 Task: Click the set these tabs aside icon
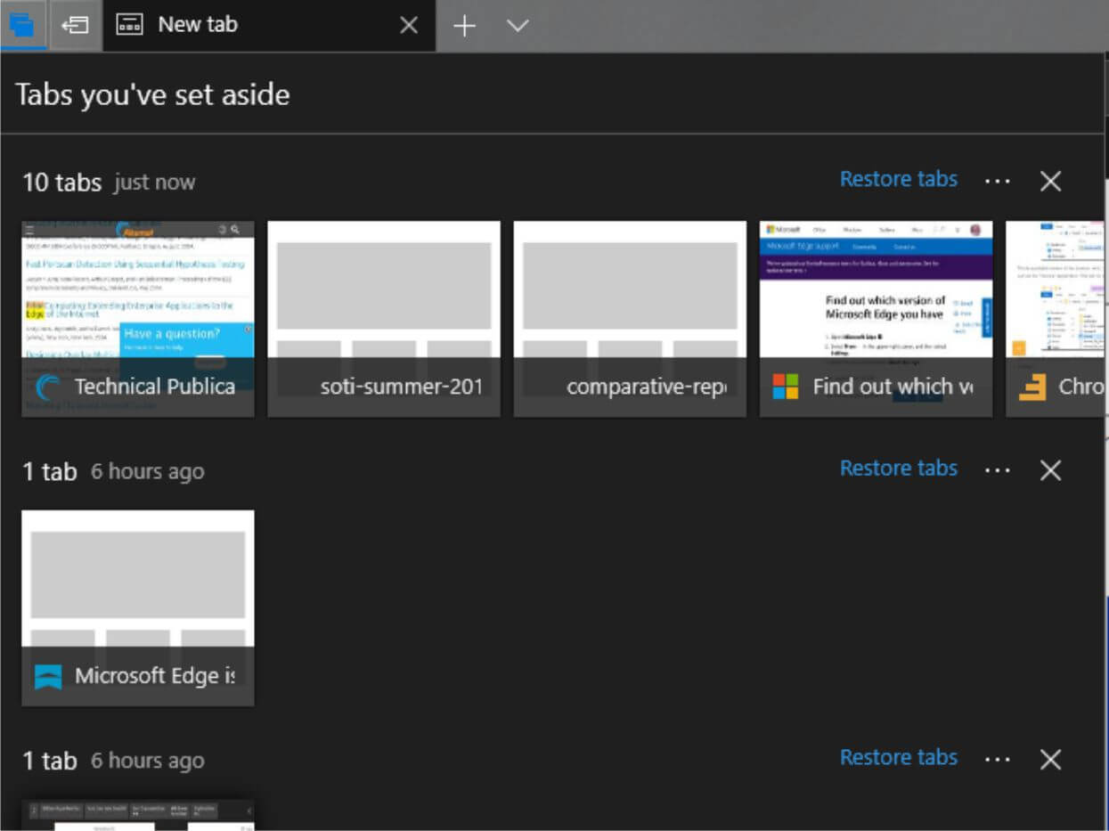click(x=75, y=25)
